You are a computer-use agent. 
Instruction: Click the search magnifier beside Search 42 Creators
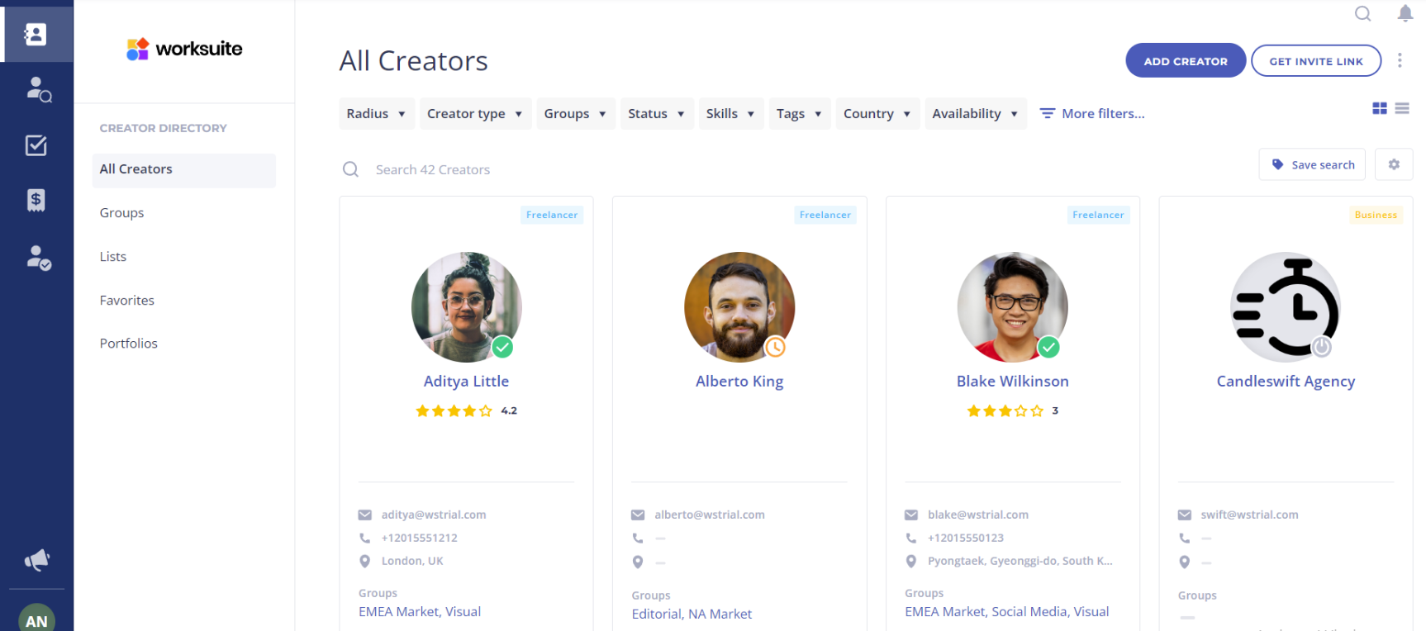click(351, 169)
